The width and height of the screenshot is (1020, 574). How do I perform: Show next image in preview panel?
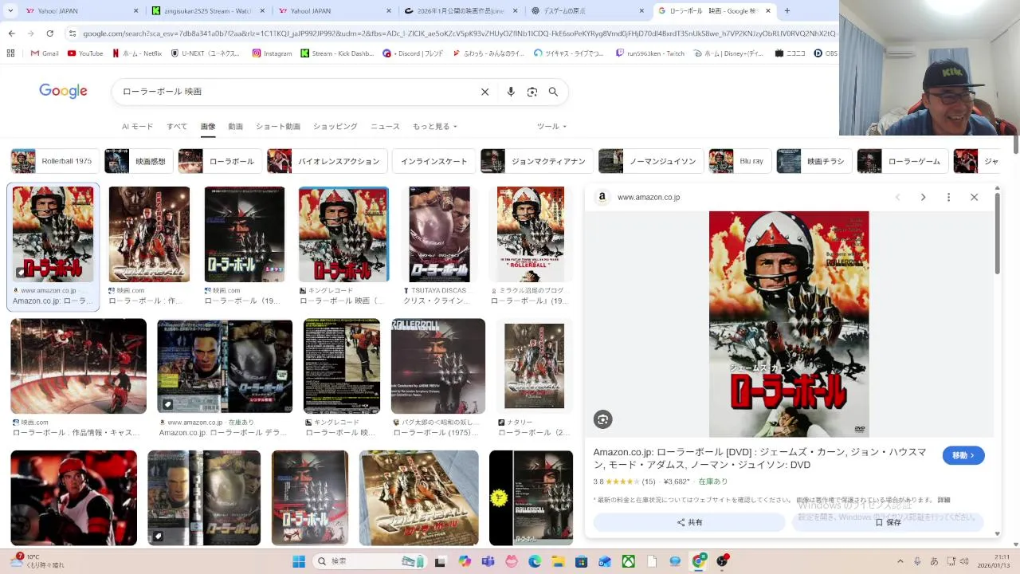[x=923, y=197]
